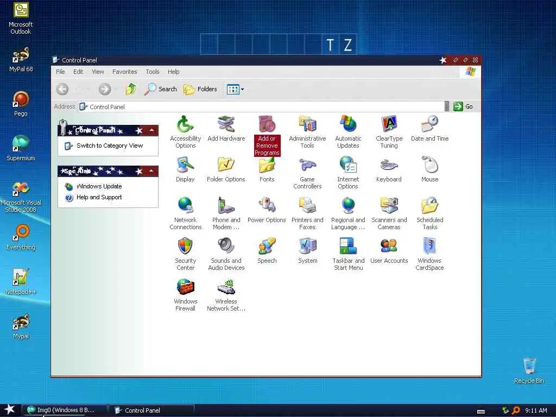The image size is (556, 417).
Task: Open Accessibility Options applet
Action: (185, 131)
